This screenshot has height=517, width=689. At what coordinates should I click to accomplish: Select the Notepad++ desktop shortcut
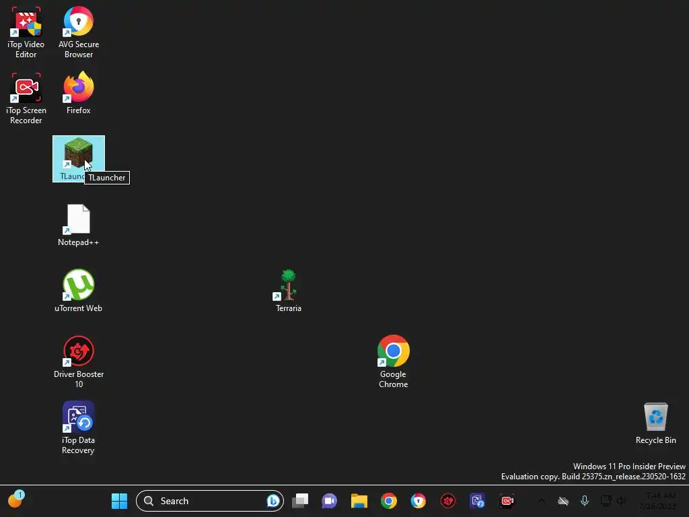(x=79, y=225)
